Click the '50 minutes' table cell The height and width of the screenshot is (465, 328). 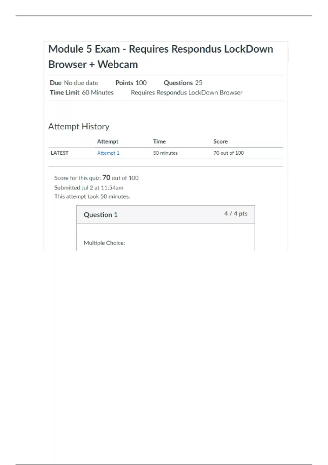point(165,153)
